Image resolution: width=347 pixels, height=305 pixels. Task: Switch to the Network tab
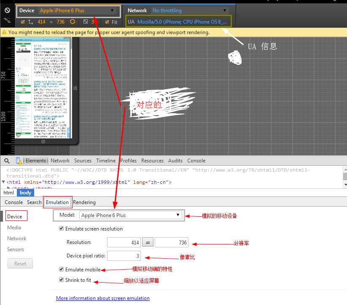click(60, 161)
